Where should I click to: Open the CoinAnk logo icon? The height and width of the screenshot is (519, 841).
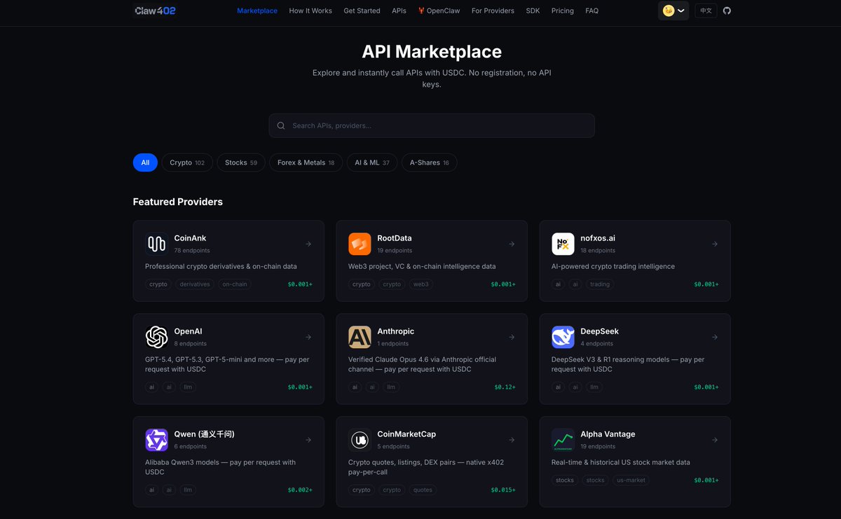(x=156, y=244)
